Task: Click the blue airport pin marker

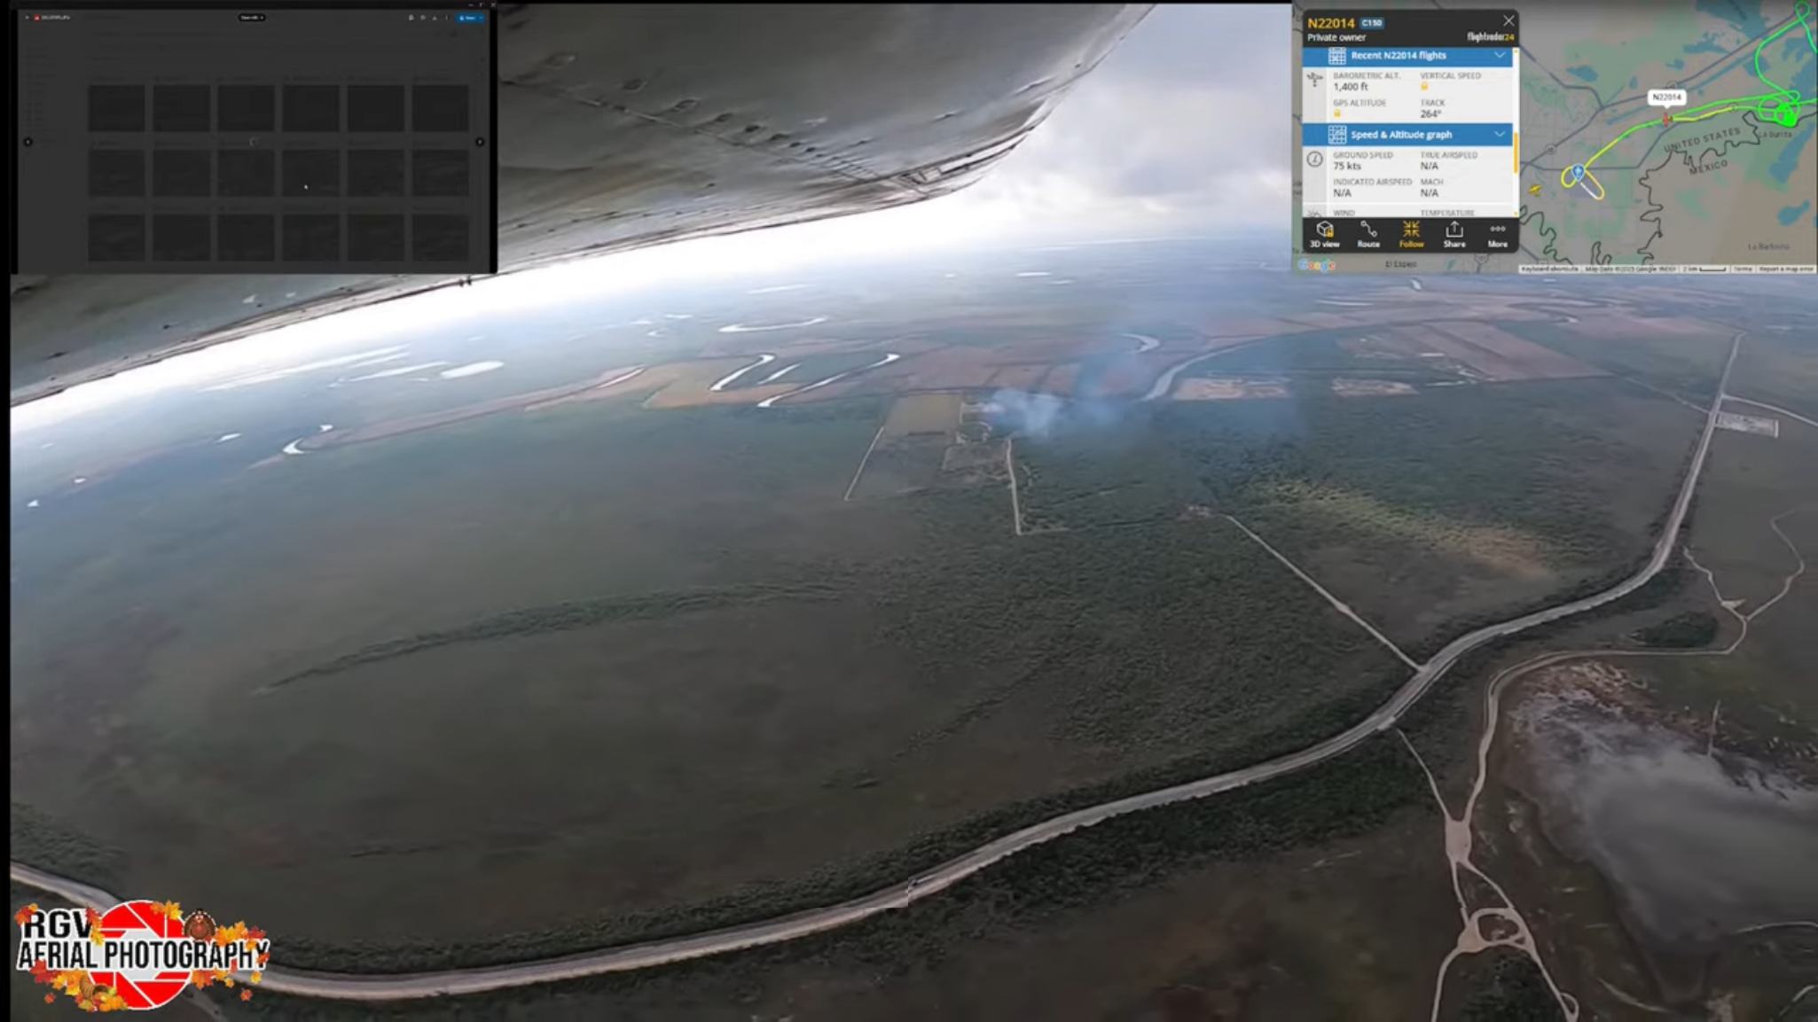Action: click(1578, 171)
